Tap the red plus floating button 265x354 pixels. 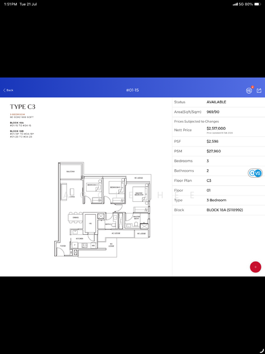[x=256, y=267]
